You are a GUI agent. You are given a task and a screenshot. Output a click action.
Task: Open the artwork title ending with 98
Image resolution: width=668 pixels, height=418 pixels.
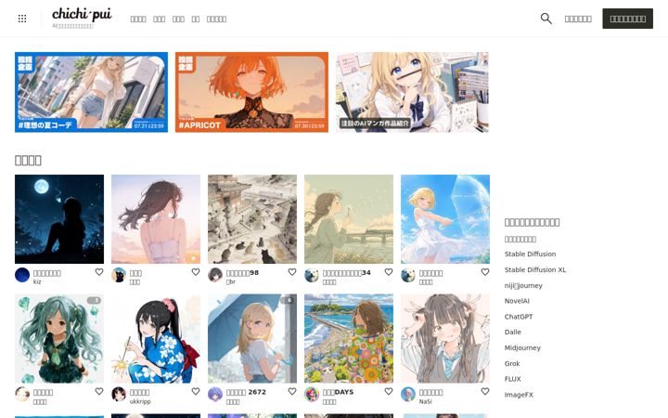coord(242,272)
